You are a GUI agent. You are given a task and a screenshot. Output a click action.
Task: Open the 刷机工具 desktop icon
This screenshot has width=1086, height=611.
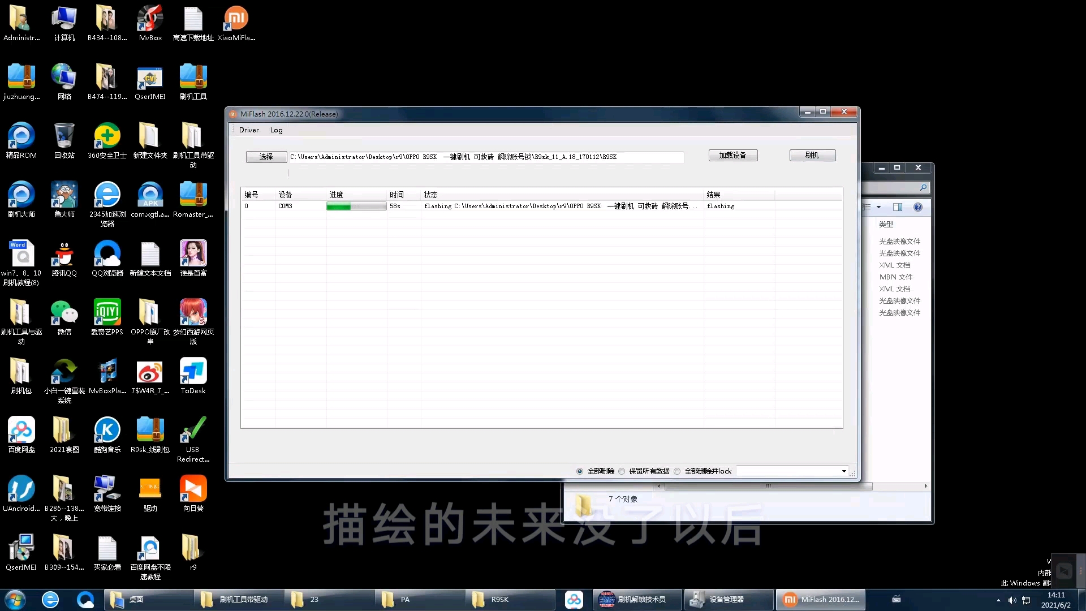(x=193, y=83)
